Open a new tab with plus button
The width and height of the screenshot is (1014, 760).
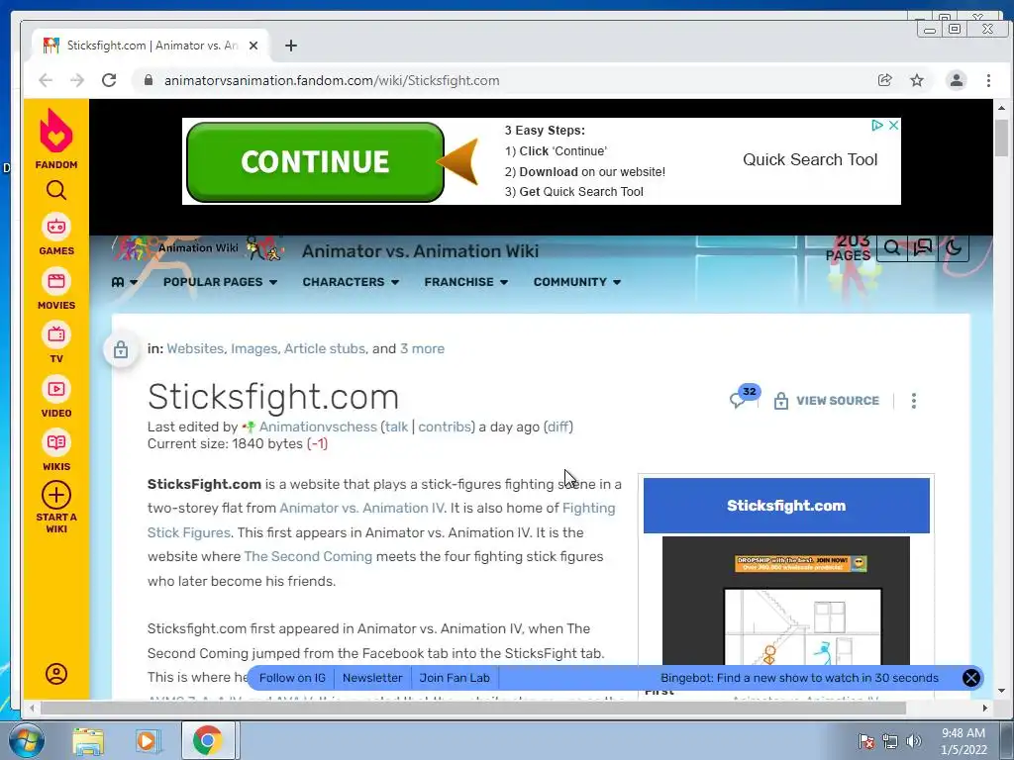291,46
